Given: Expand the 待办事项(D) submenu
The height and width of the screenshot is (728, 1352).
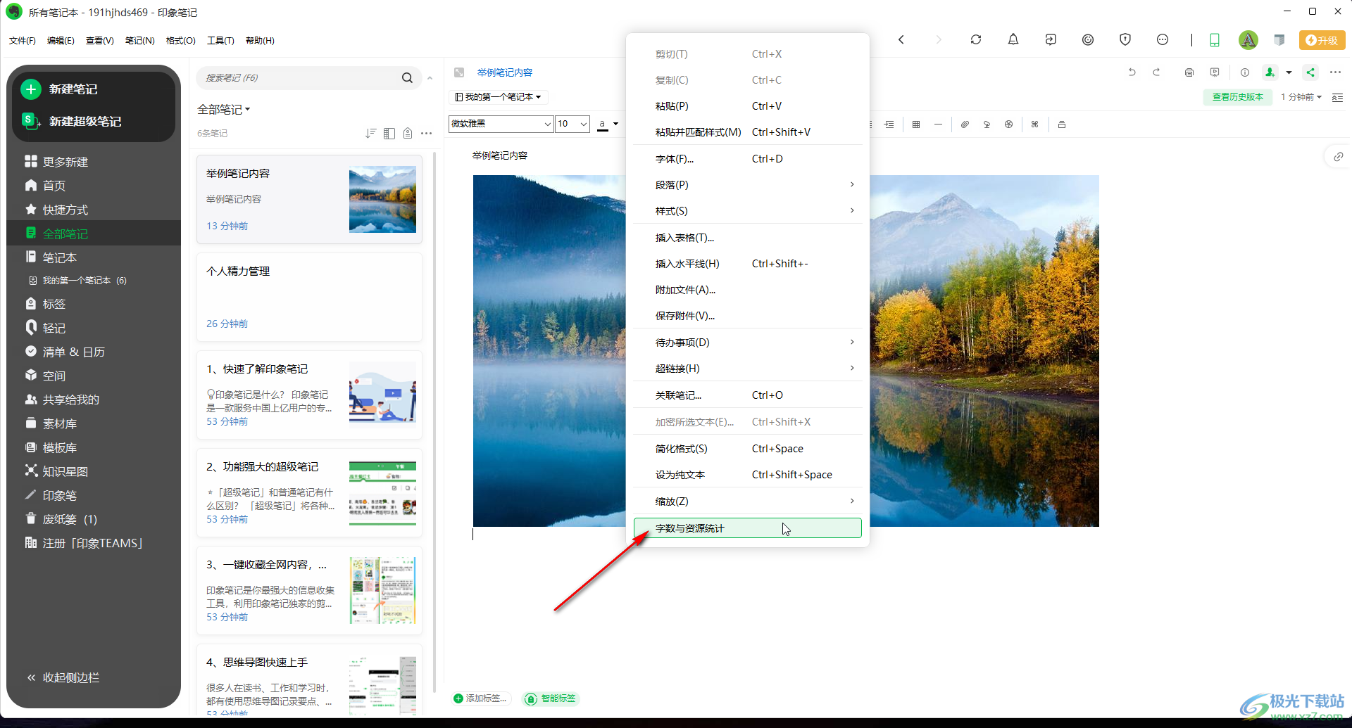Looking at the screenshot, I should [x=747, y=343].
